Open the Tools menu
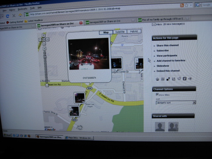 tap(32, 8)
